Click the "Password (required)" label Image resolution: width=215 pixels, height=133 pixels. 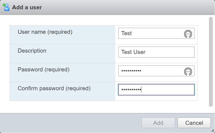(x=44, y=70)
